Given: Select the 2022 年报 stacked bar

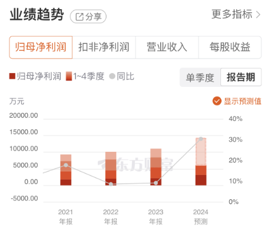Looking at the screenshot, I should 111,169.
